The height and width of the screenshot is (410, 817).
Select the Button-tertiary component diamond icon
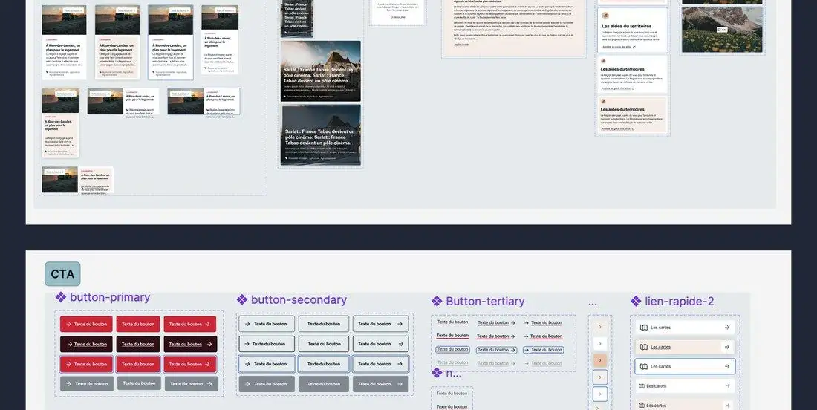pos(437,301)
